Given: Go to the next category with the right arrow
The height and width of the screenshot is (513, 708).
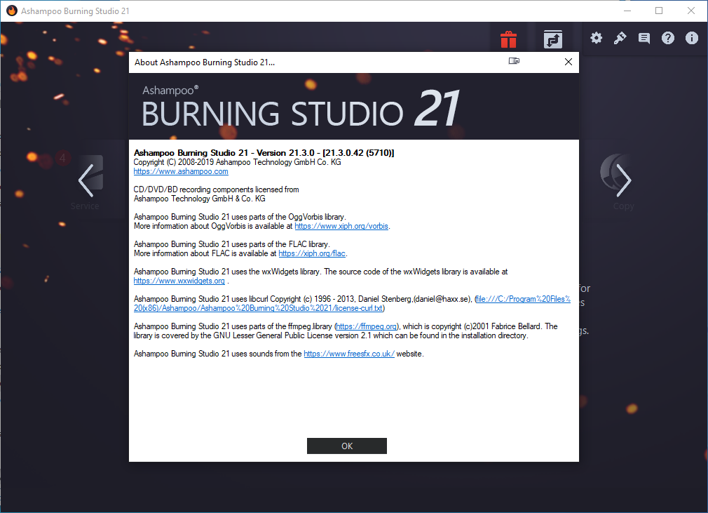Looking at the screenshot, I should point(623,180).
